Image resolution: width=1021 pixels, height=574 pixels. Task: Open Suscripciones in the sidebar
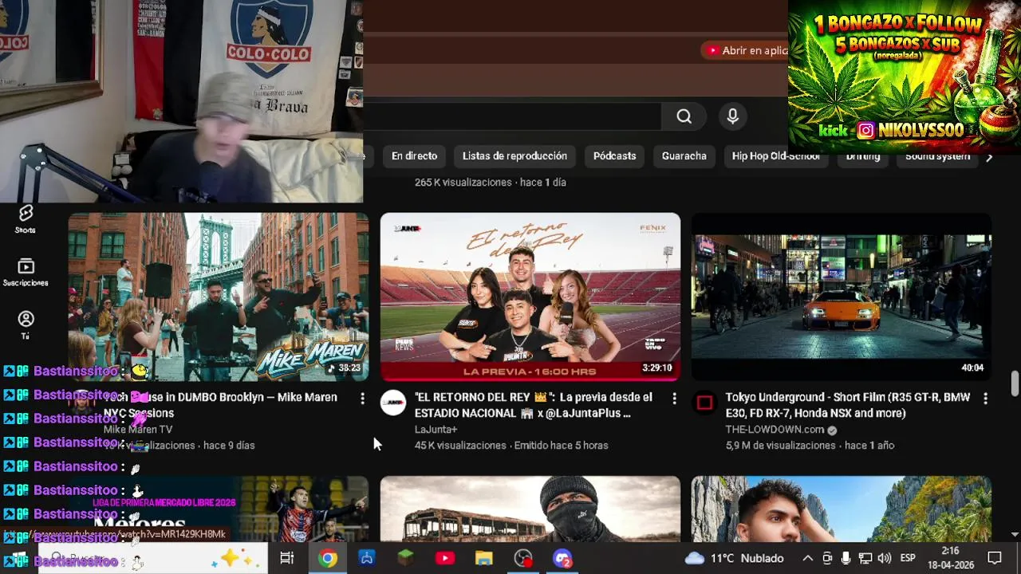tap(26, 272)
